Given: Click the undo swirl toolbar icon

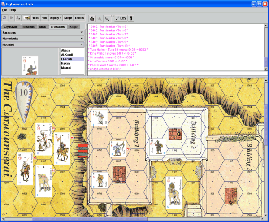Looking at the screenshot, I should [x=5, y=18].
